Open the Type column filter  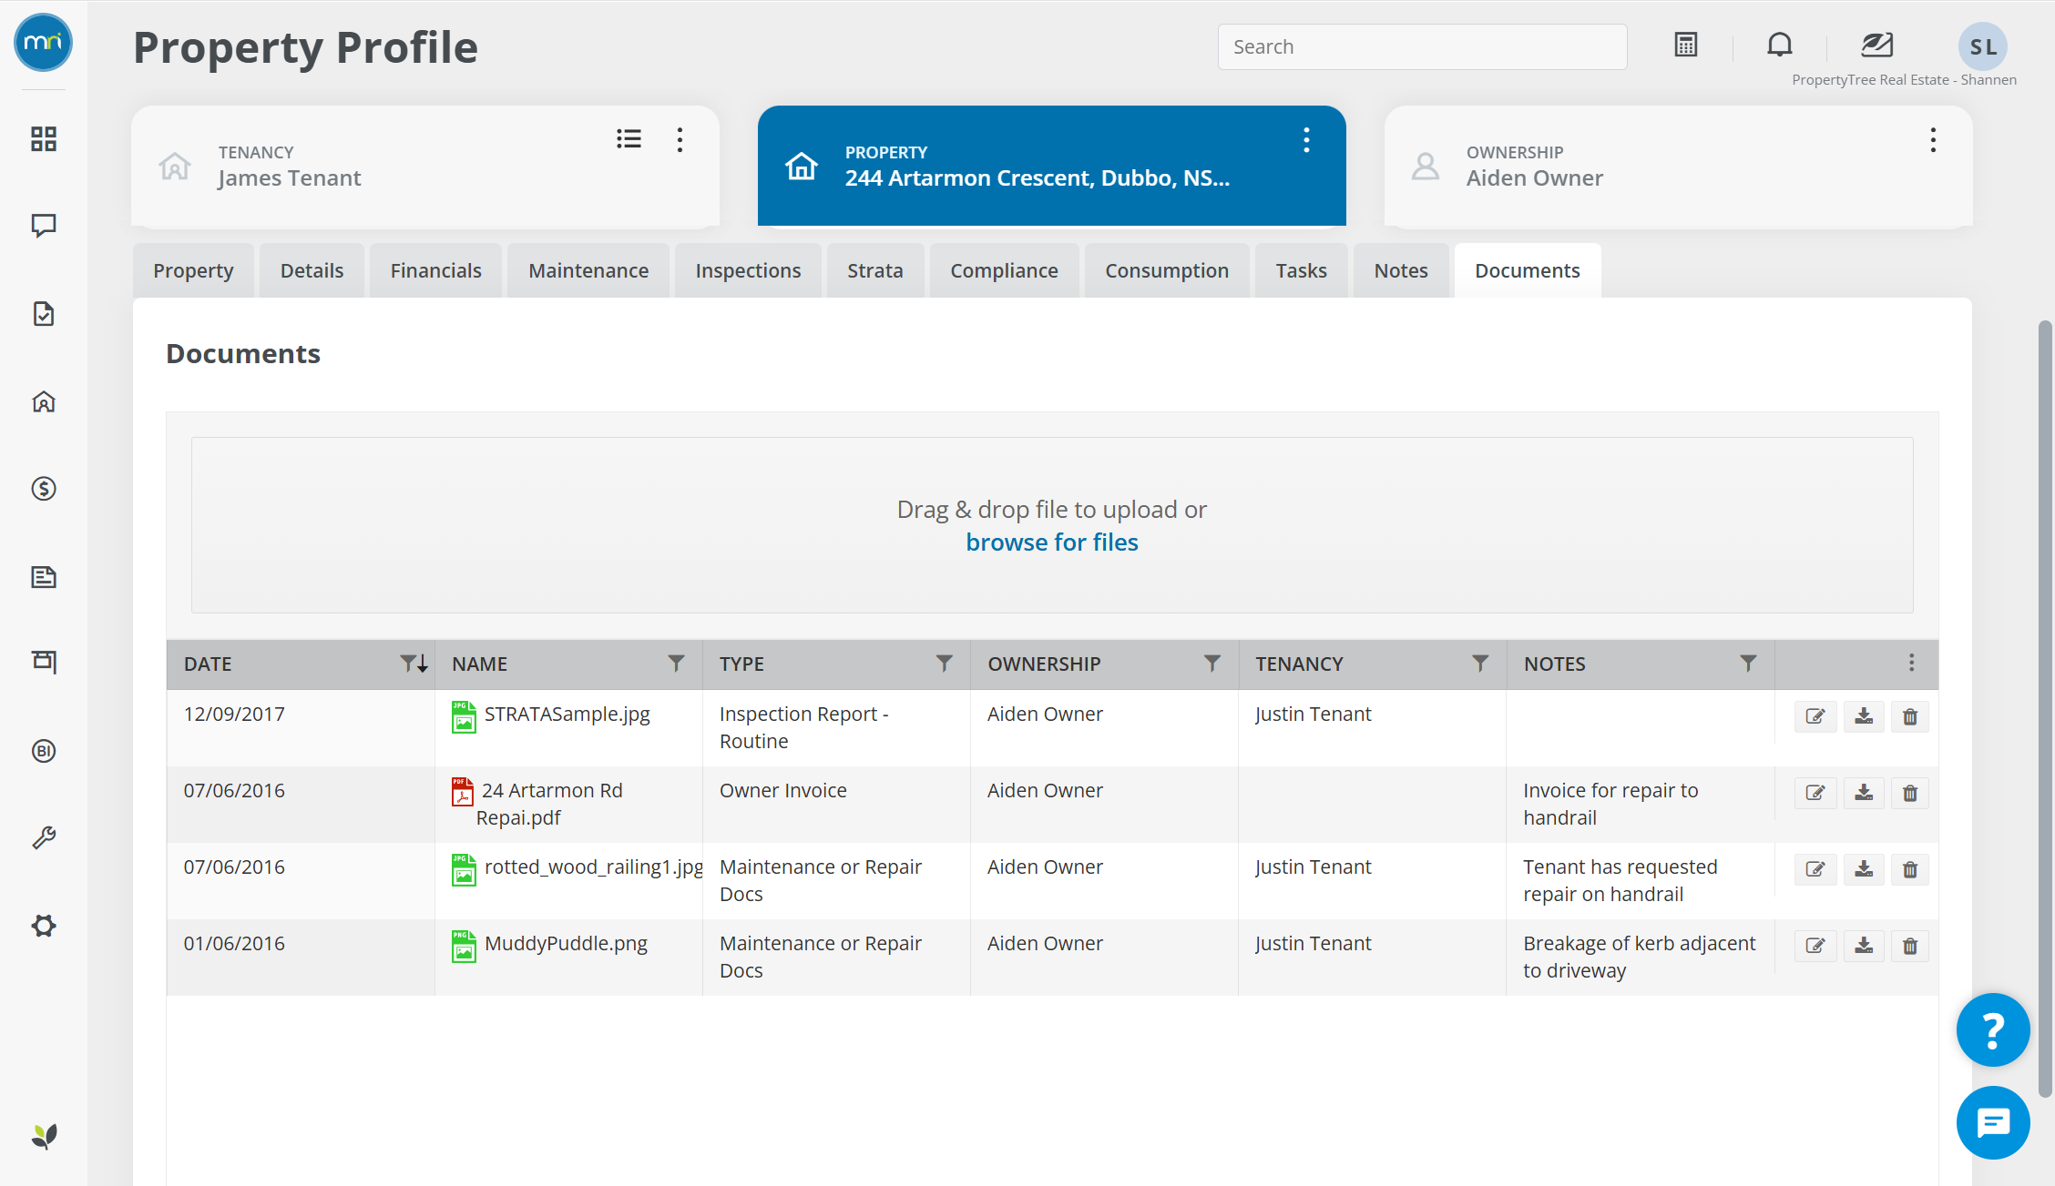pos(944,664)
